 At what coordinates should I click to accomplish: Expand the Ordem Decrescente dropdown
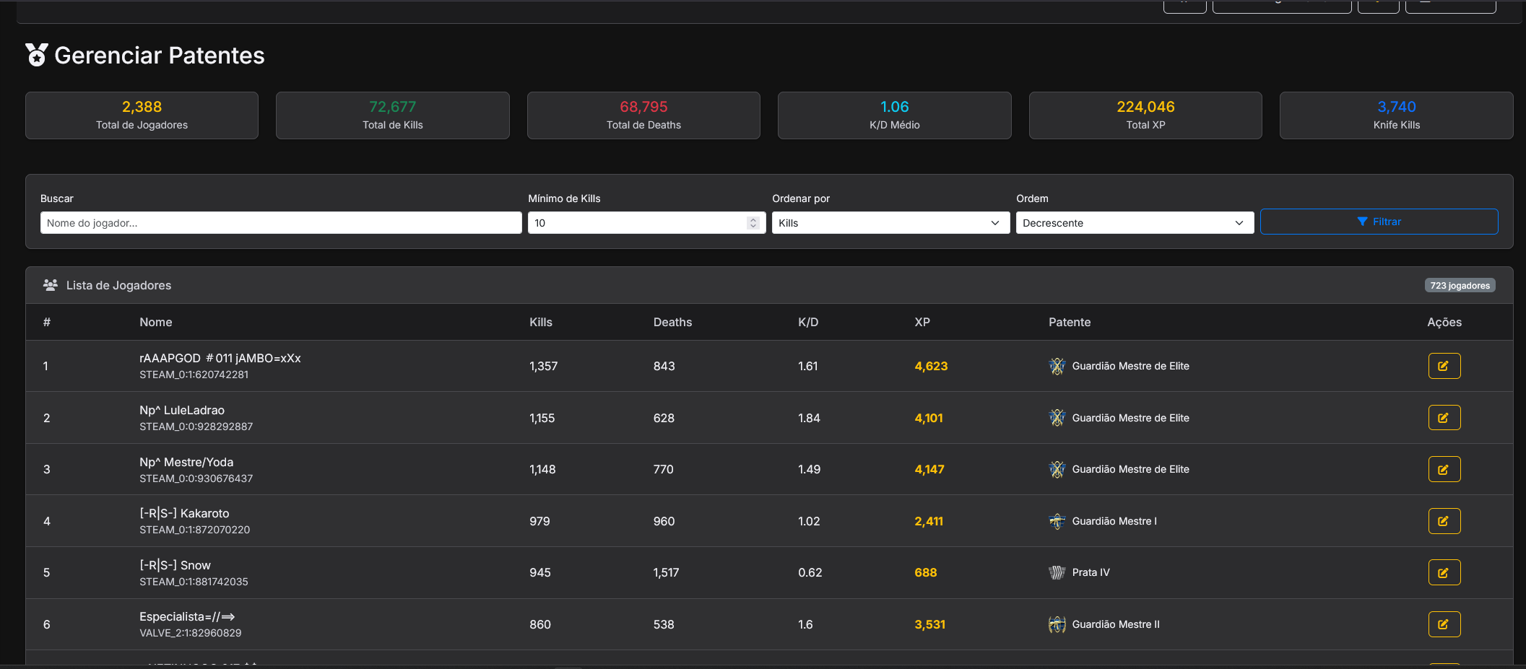coord(1134,223)
